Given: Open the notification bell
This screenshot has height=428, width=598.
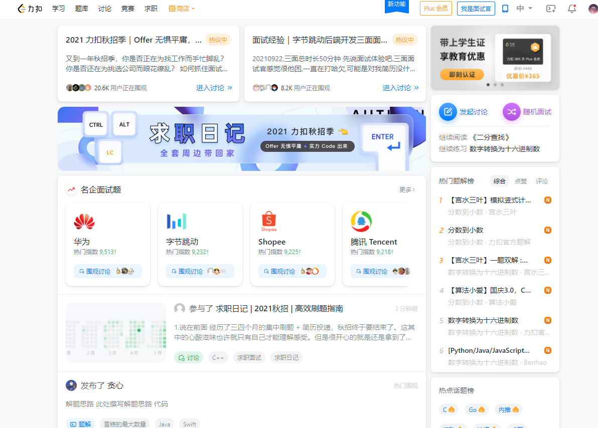Looking at the screenshot, I should (x=572, y=9).
